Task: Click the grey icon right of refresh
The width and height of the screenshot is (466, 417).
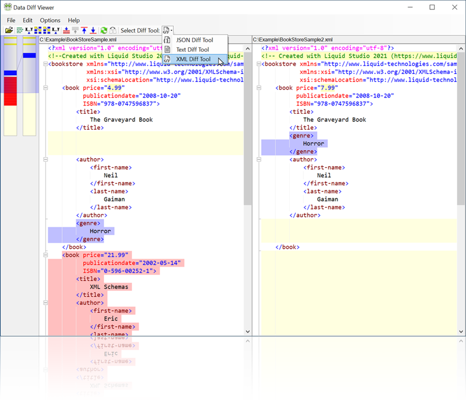Action: (x=113, y=30)
